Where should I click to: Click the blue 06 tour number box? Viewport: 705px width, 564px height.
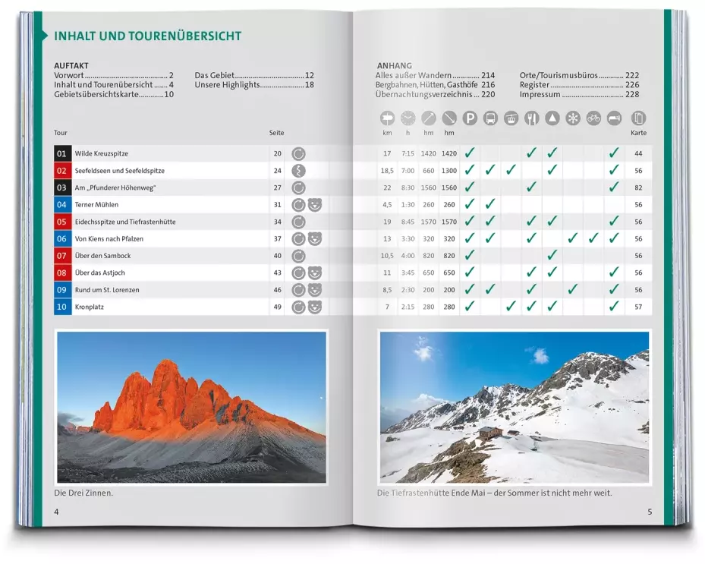(62, 239)
